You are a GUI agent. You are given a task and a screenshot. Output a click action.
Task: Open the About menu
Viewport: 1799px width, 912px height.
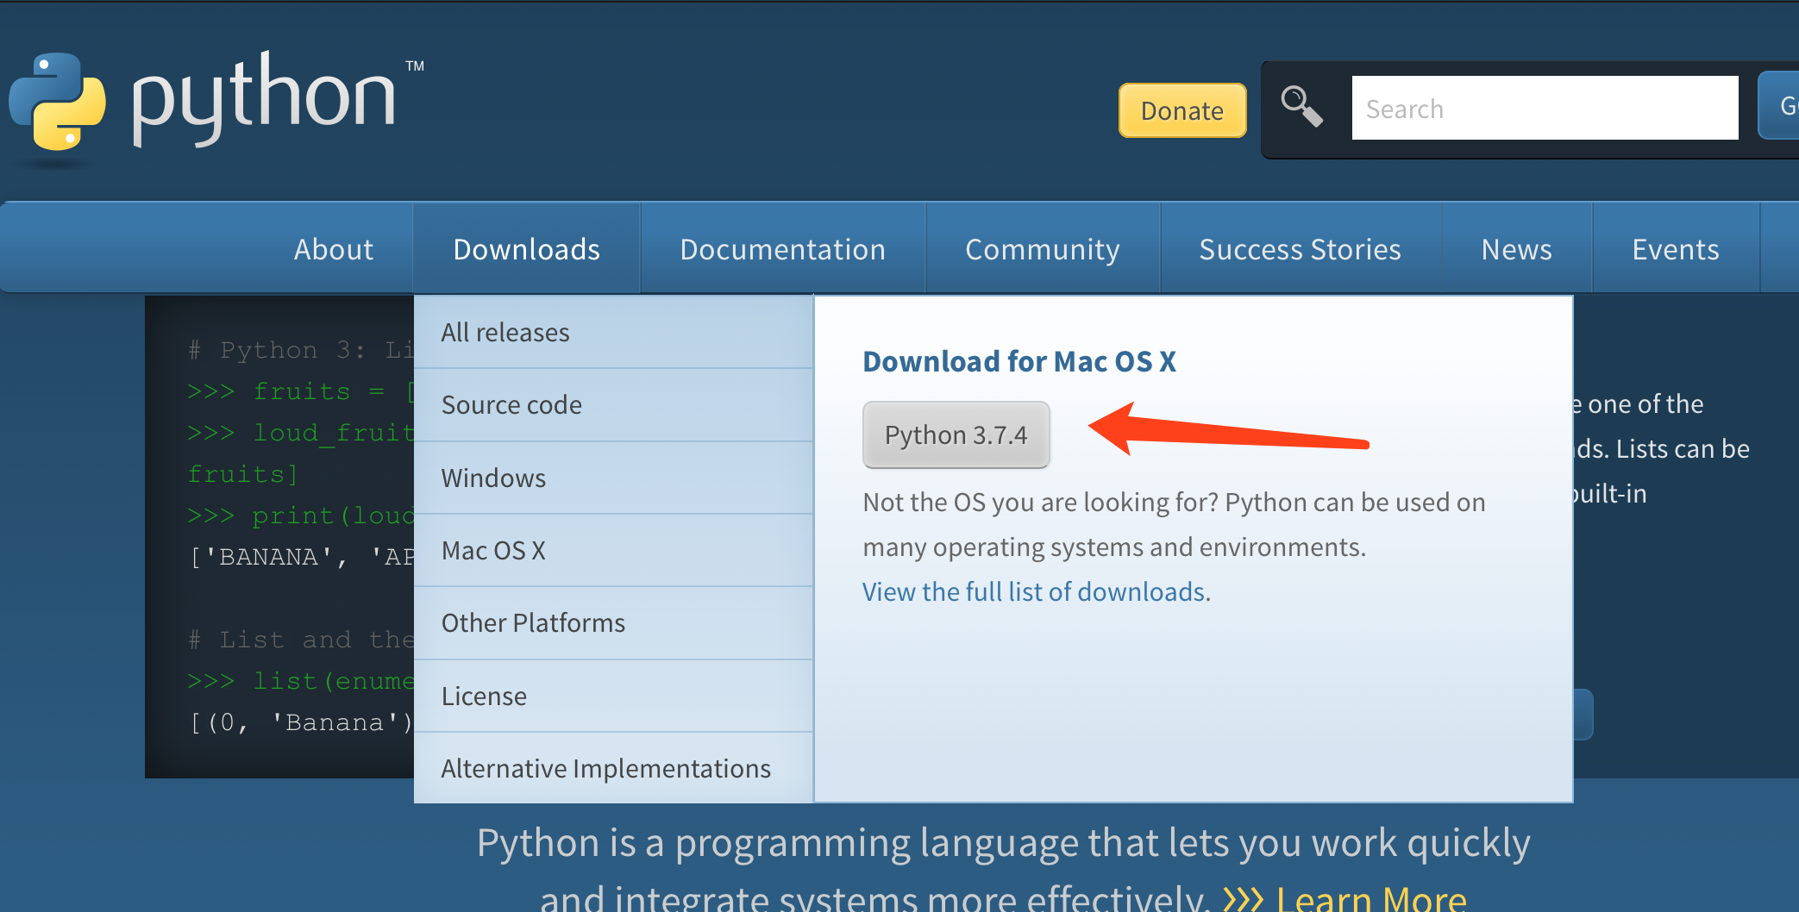[333, 249]
